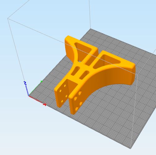Click the square recess between mounting tabs
This screenshot has width=156, height=155.
73,86
